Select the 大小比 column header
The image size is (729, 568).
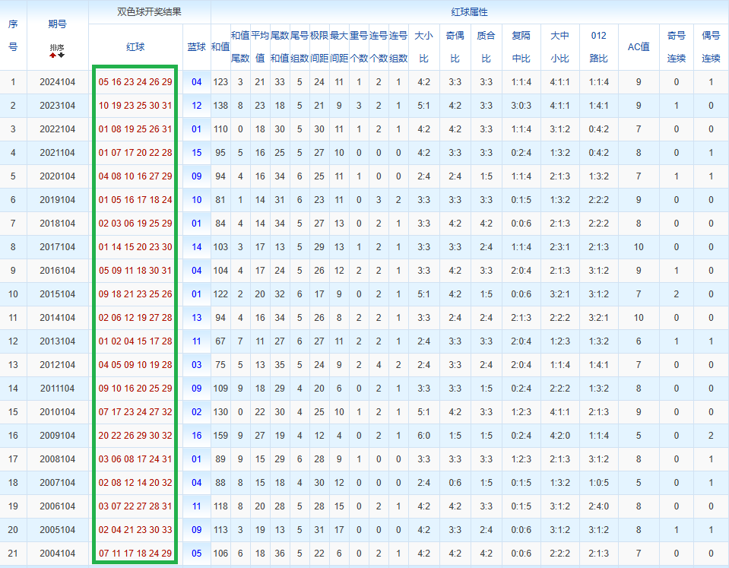point(423,47)
